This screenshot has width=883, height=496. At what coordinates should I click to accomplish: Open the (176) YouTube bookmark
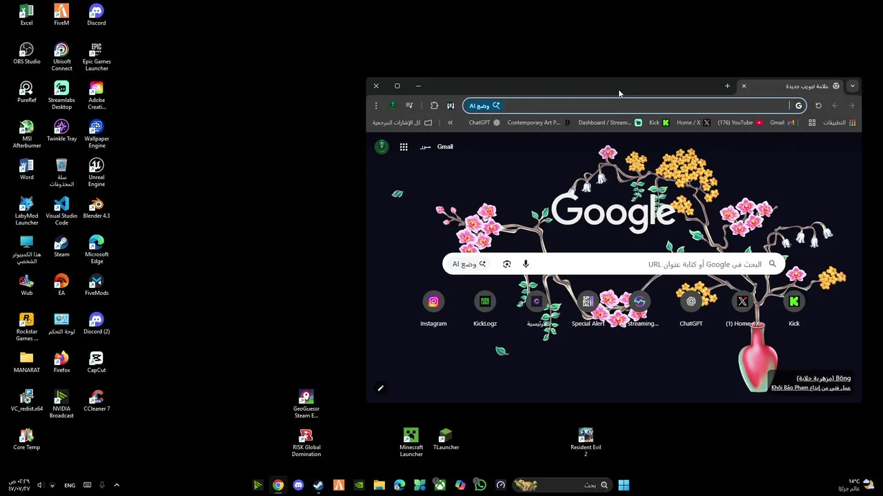coord(740,123)
